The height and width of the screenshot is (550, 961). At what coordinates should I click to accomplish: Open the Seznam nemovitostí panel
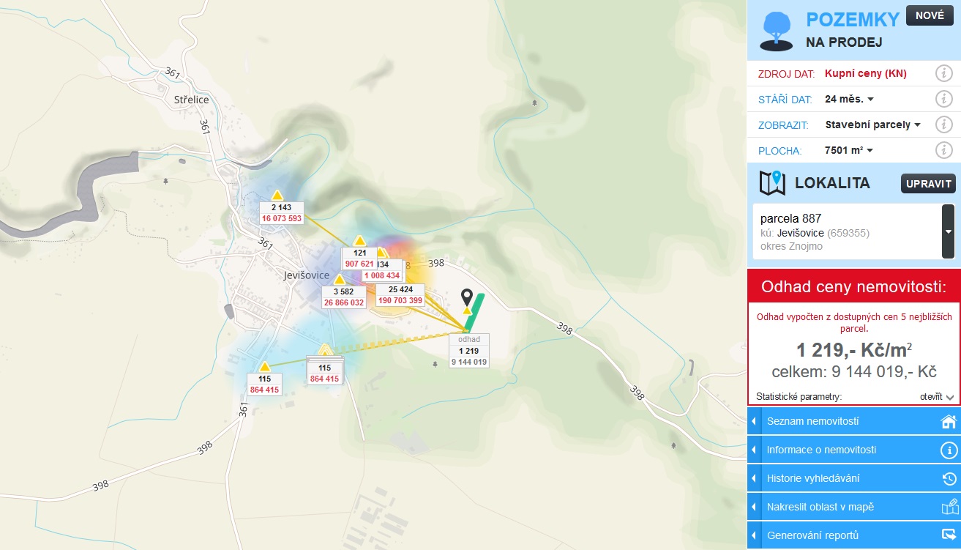[x=853, y=422]
